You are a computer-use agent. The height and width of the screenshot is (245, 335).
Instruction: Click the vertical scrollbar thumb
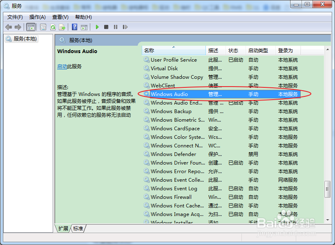[327, 189]
